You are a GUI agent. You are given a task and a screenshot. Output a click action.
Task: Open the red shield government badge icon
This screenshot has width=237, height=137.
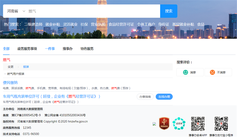pos(164,124)
